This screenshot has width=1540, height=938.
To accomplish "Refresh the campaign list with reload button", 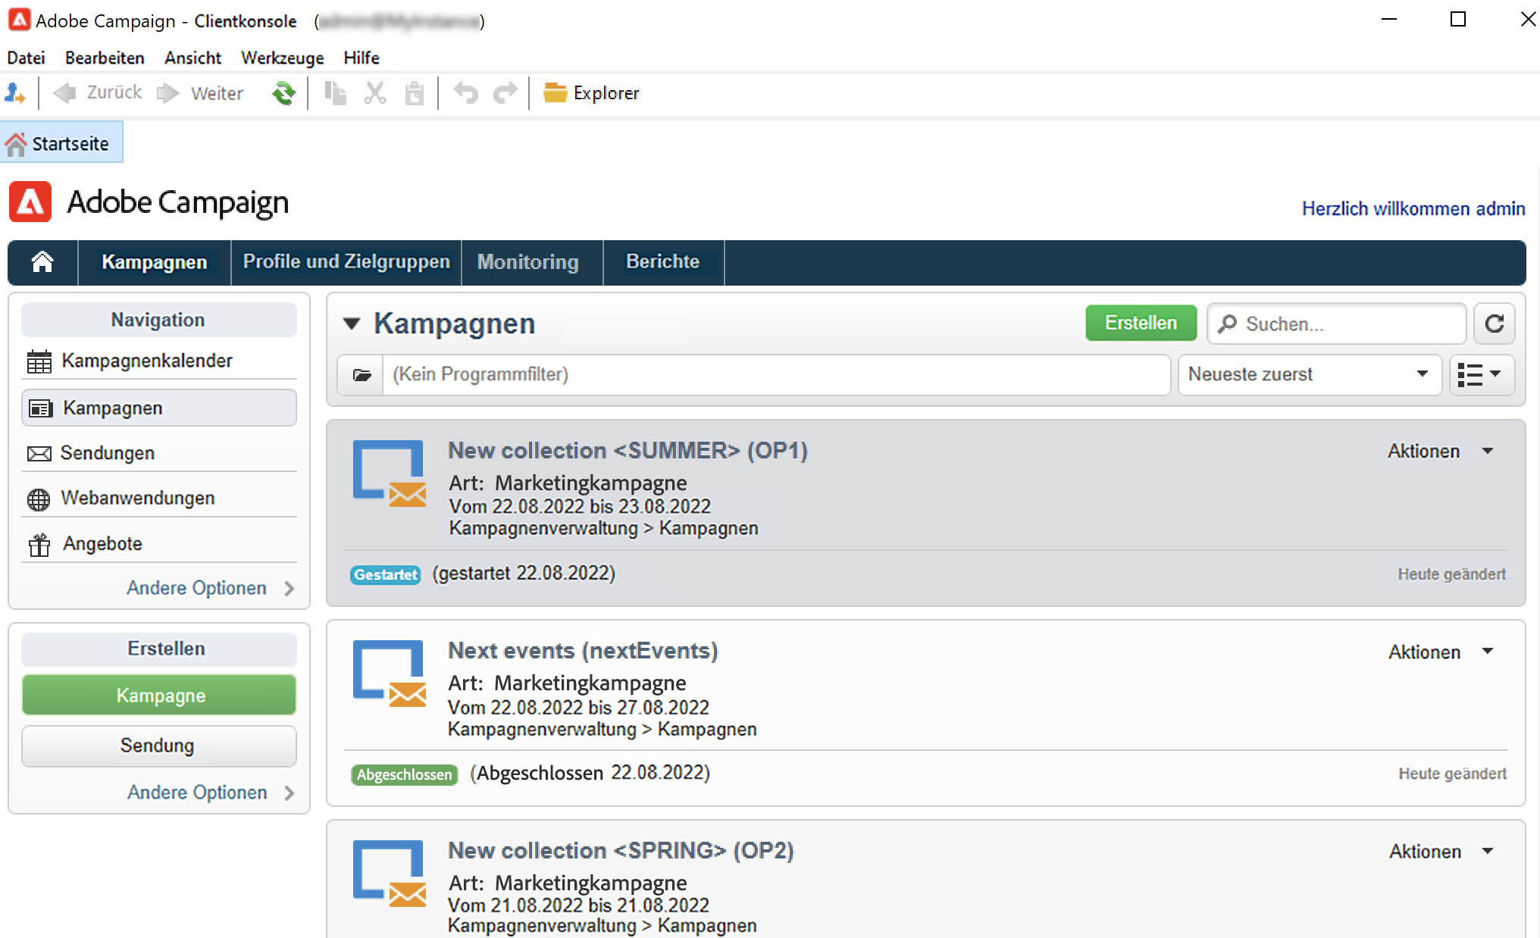I will coord(1494,324).
